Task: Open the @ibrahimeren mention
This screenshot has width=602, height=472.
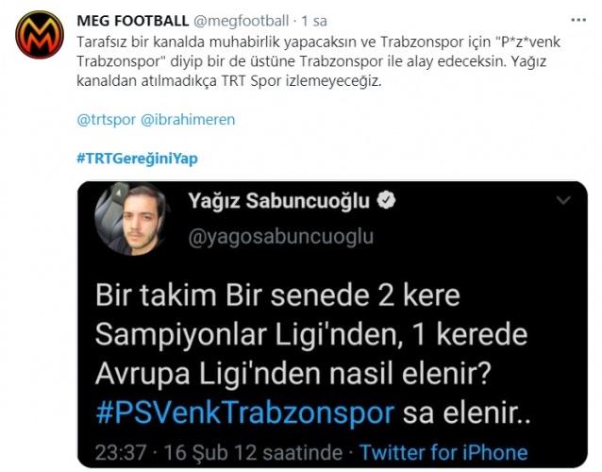Action: point(188,120)
